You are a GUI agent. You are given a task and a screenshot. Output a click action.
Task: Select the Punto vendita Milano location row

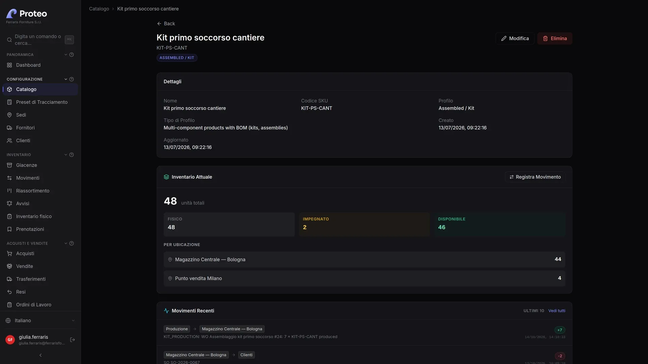364,278
